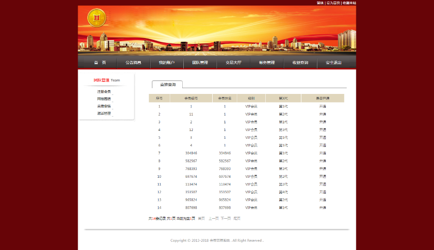The height and width of the screenshot is (250, 434).
Task: Click the 设为首页 link
Action: click(x=333, y=3)
